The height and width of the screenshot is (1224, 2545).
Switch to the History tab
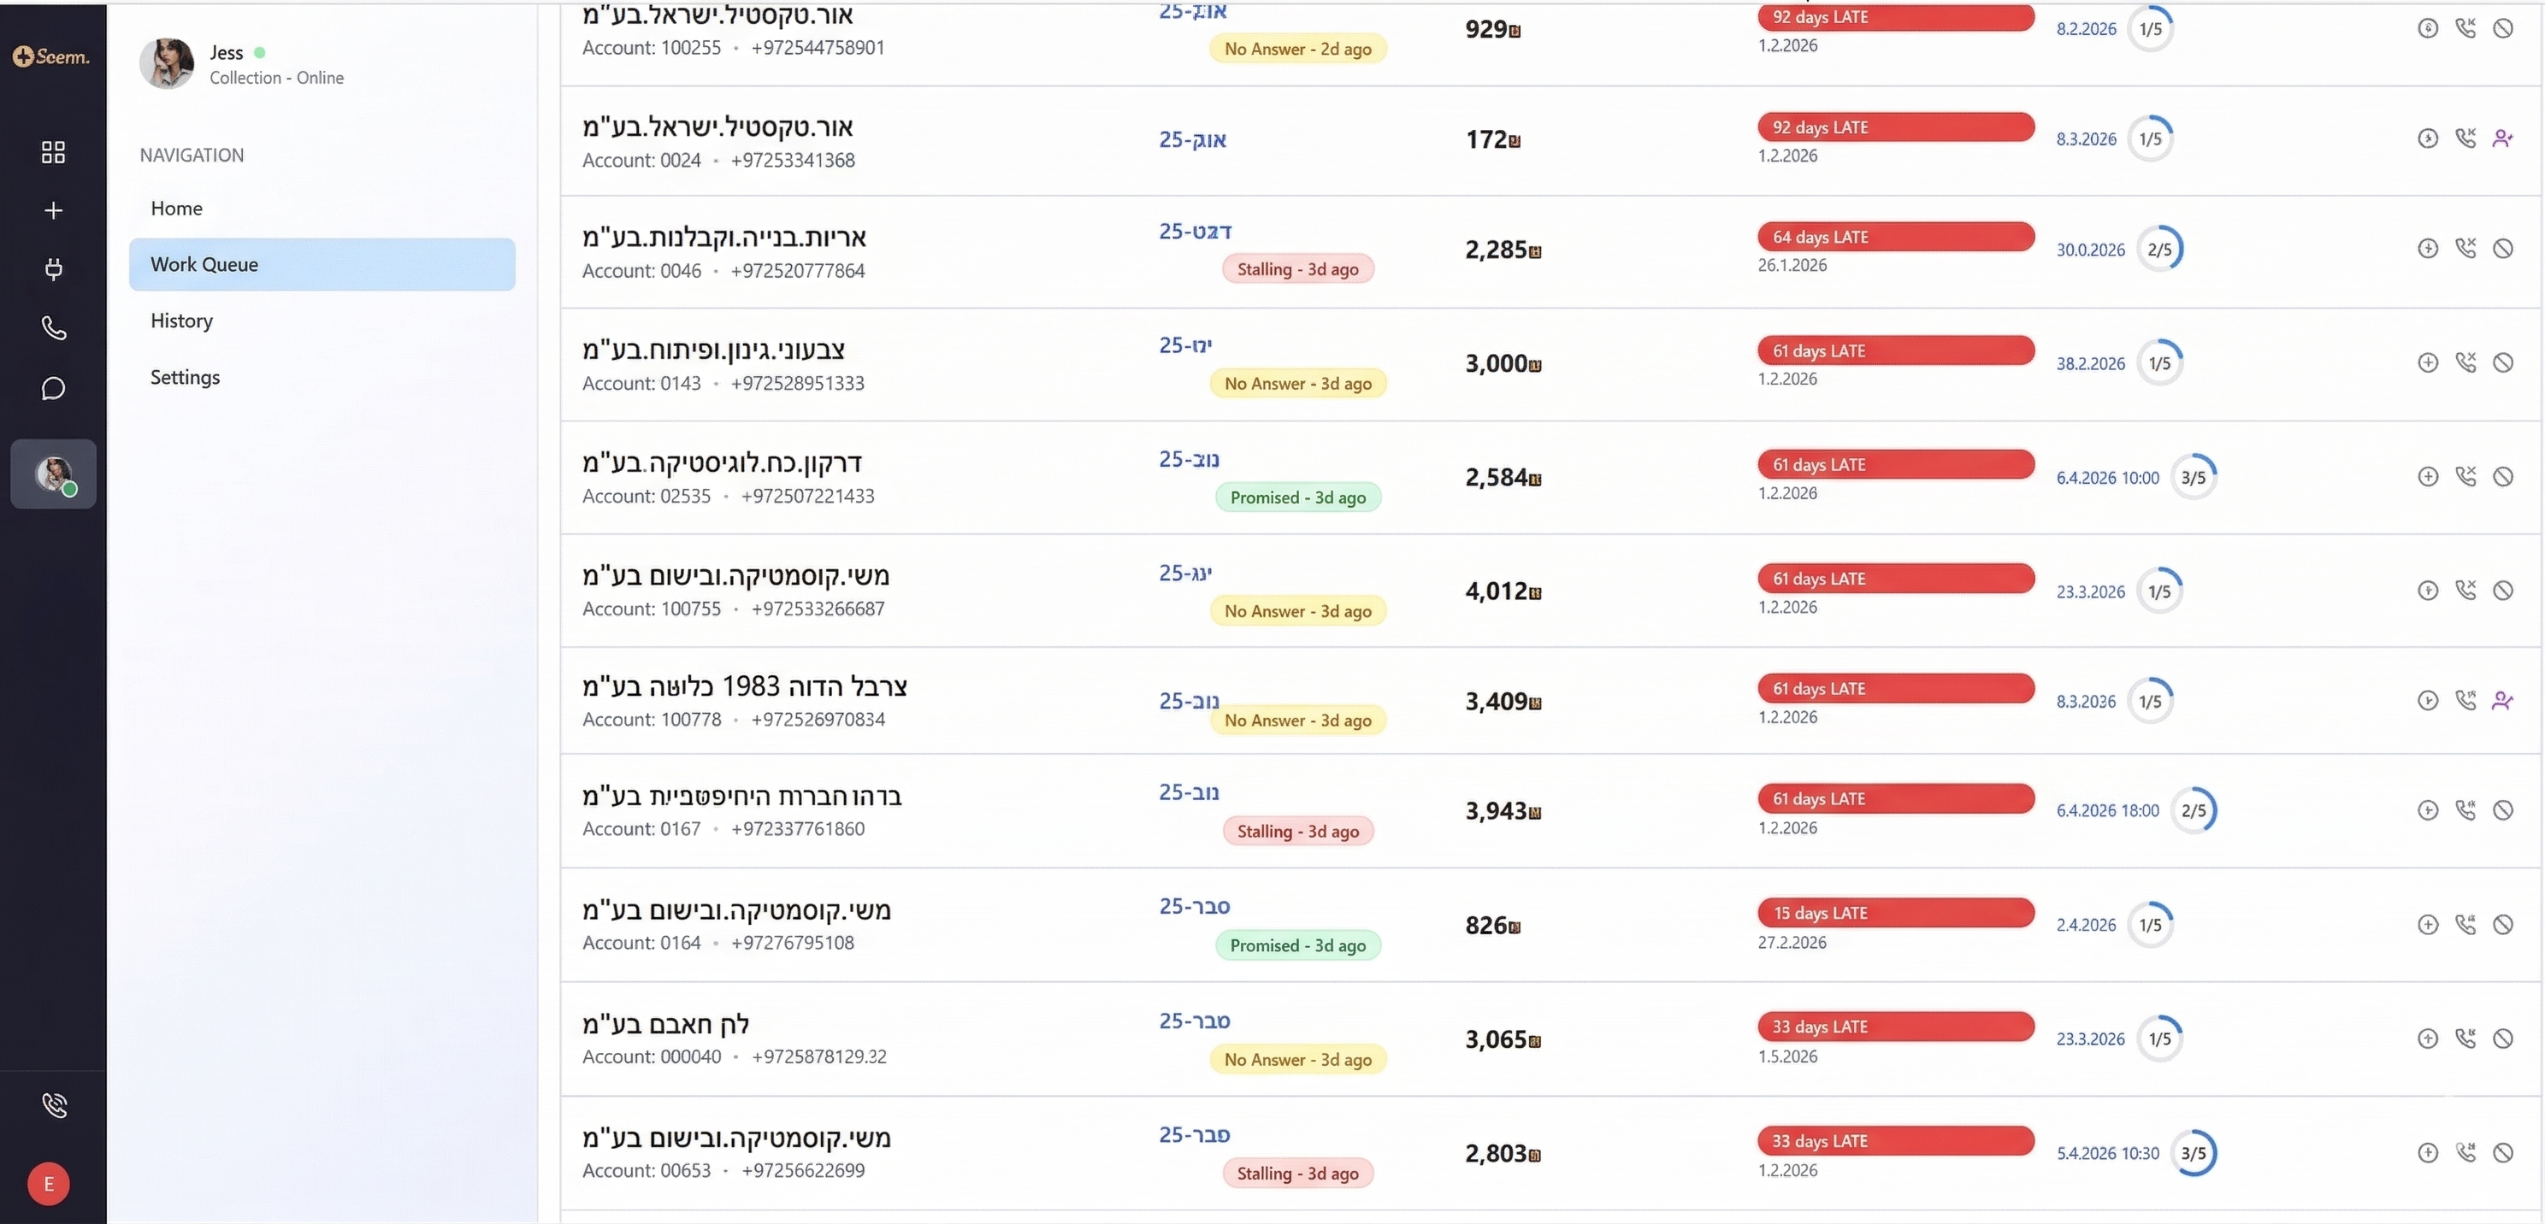point(180,320)
